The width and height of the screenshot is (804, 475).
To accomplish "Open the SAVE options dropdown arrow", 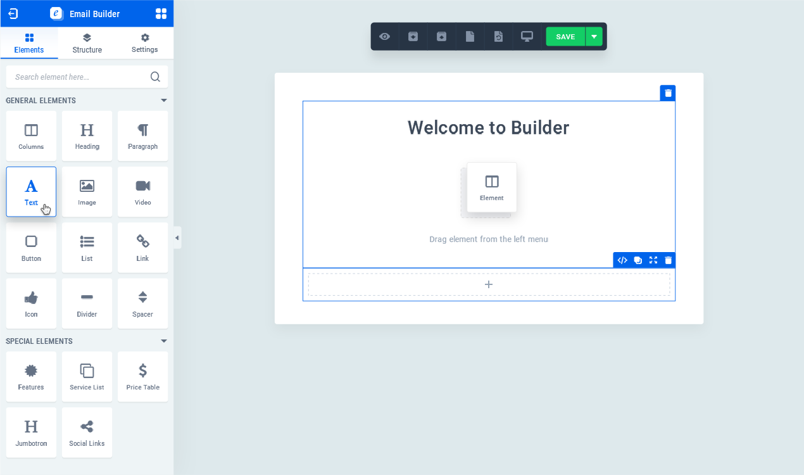I will [x=594, y=36].
